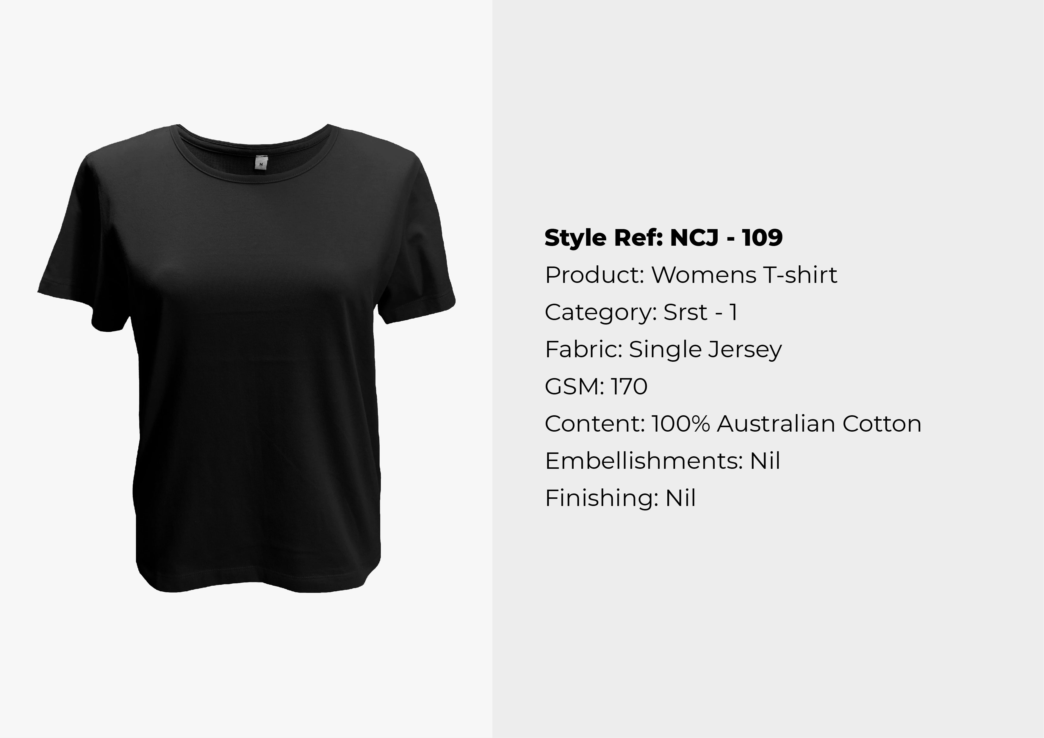Click the number 109 in Style Ref
The width and height of the screenshot is (1044, 738).
(763, 237)
